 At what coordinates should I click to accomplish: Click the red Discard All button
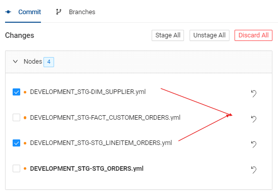pos(253,35)
